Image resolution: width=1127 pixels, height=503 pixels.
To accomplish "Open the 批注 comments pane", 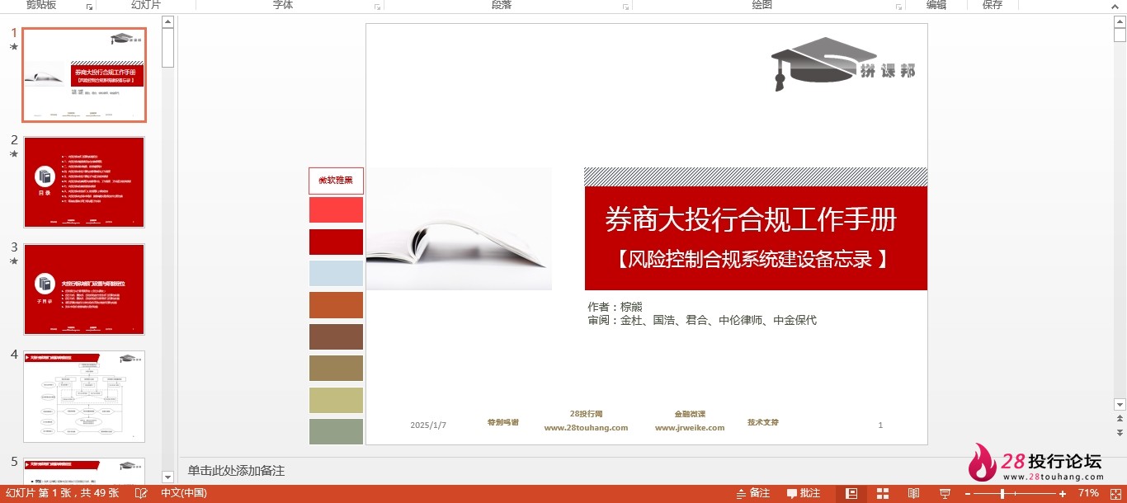I will pos(804,493).
